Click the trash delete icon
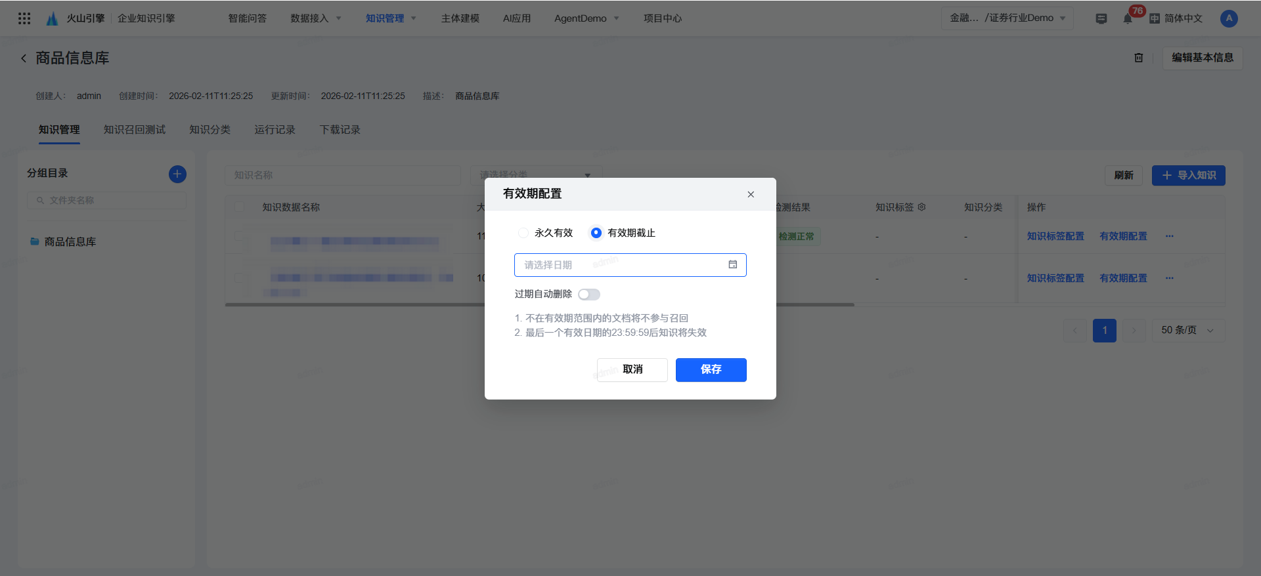This screenshot has width=1261, height=576. (1139, 58)
